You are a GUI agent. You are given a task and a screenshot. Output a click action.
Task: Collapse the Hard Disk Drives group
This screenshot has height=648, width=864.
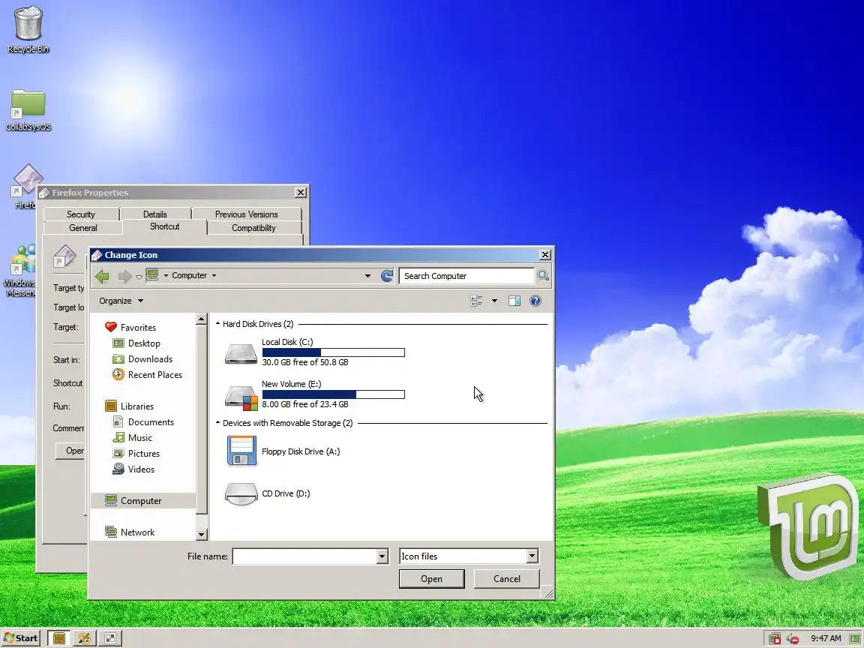click(217, 324)
